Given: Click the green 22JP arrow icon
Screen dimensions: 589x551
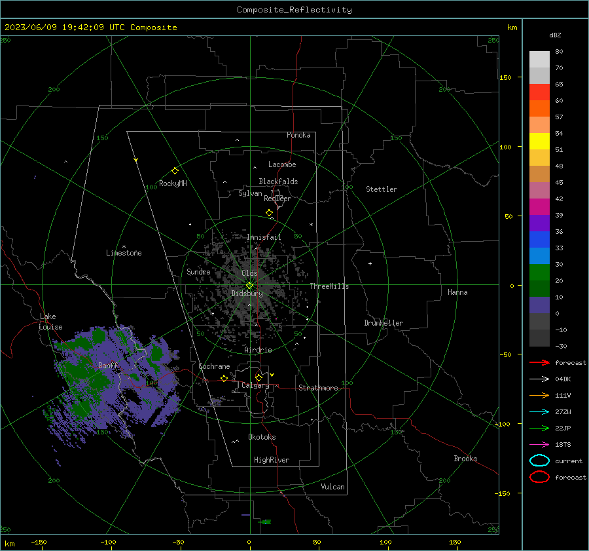Looking at the screenshot, I should tap(539, 428).
